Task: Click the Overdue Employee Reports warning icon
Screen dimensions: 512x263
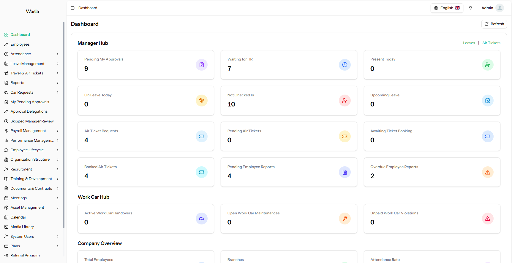Action: (x=488, y=172)
